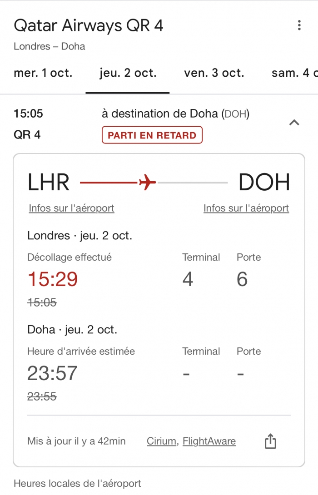Collapse the QR 4 flight details chevron

[x=294, y=122]
